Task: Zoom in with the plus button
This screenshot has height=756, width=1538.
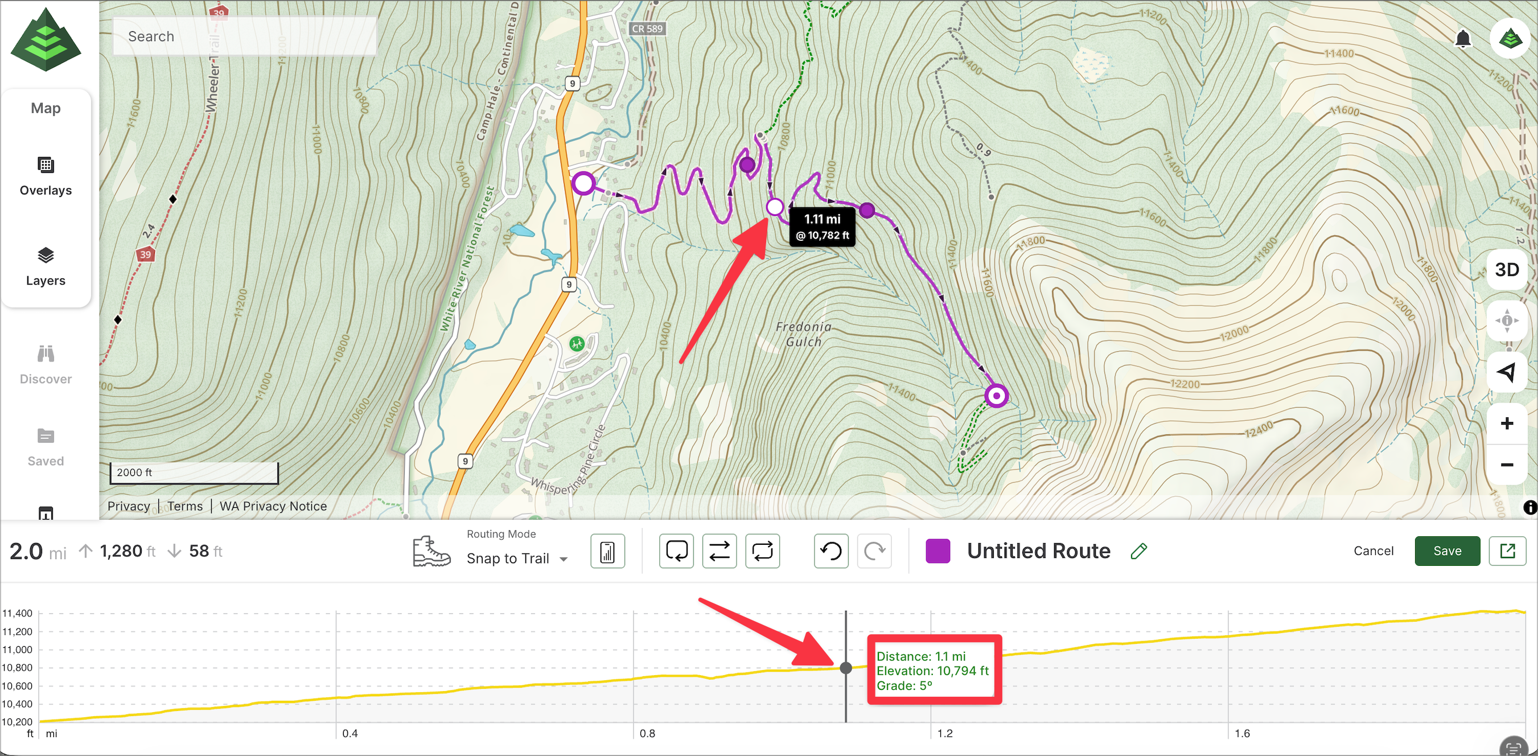Action: pyautogui.click(x=1506, y=424)
